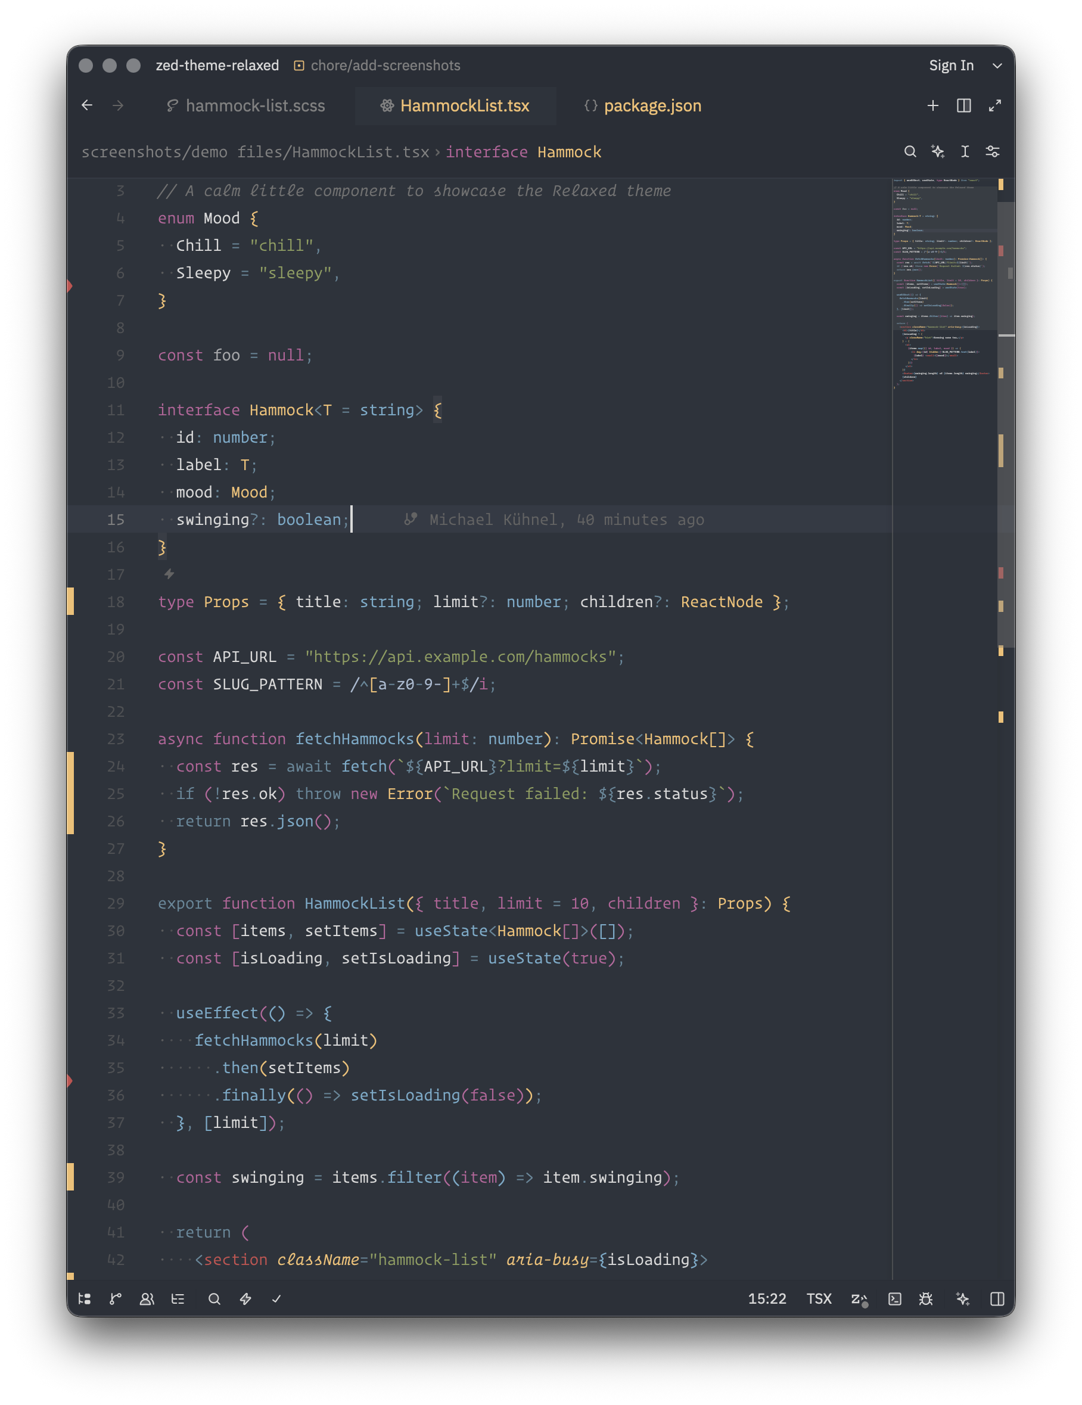Switch to hammock-list.scss tab
Screen dimensions: 1082x1405
click(245, 105)
